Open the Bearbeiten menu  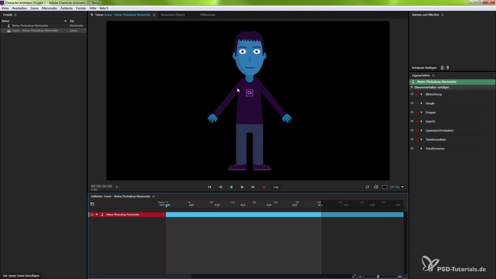pos(20,8)
